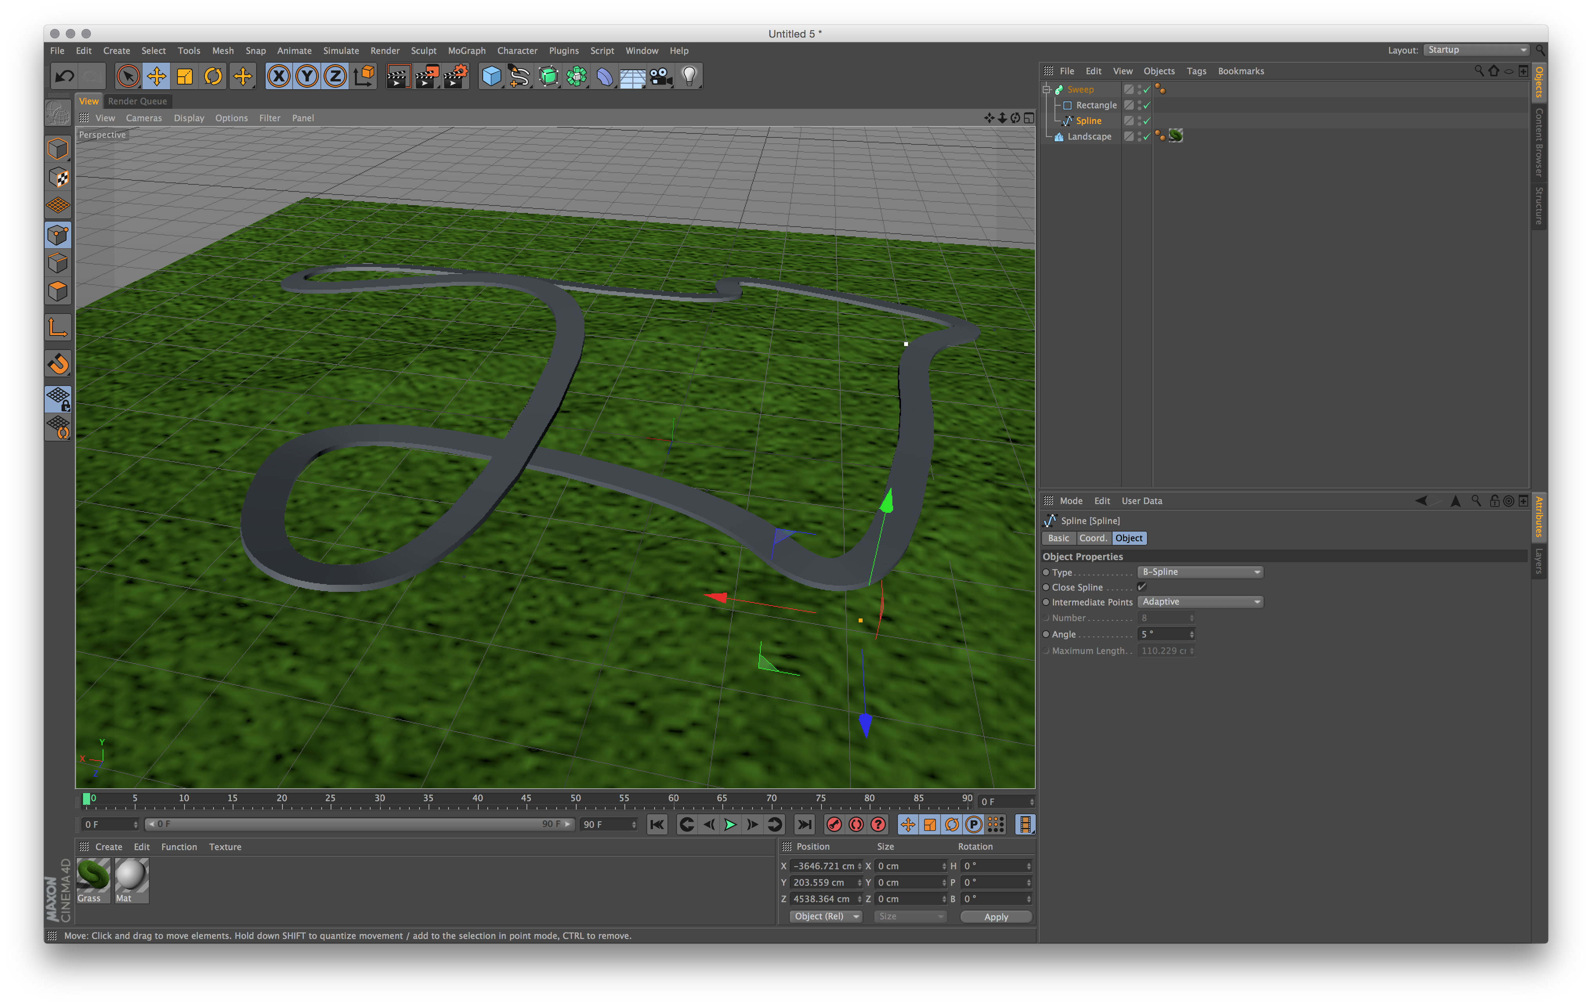Select the Grass material thumbnail

coord(93,880)
